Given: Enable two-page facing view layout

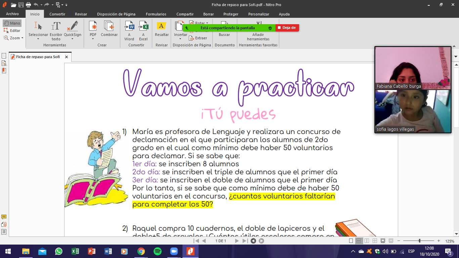Looking at the screenshot, I should (367, 241).
